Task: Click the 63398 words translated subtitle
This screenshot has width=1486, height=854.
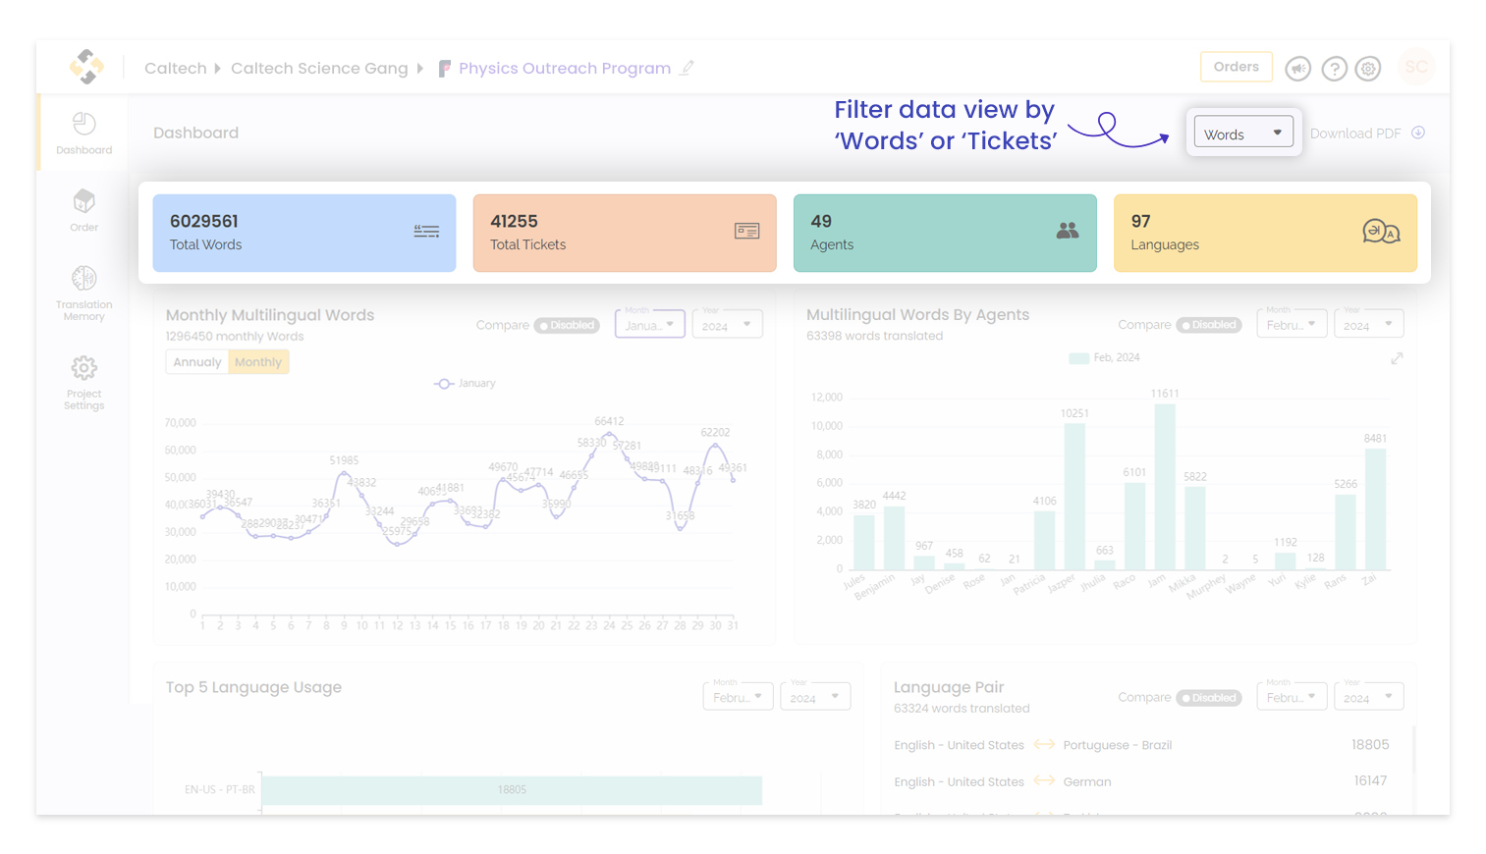Action: 874,336
